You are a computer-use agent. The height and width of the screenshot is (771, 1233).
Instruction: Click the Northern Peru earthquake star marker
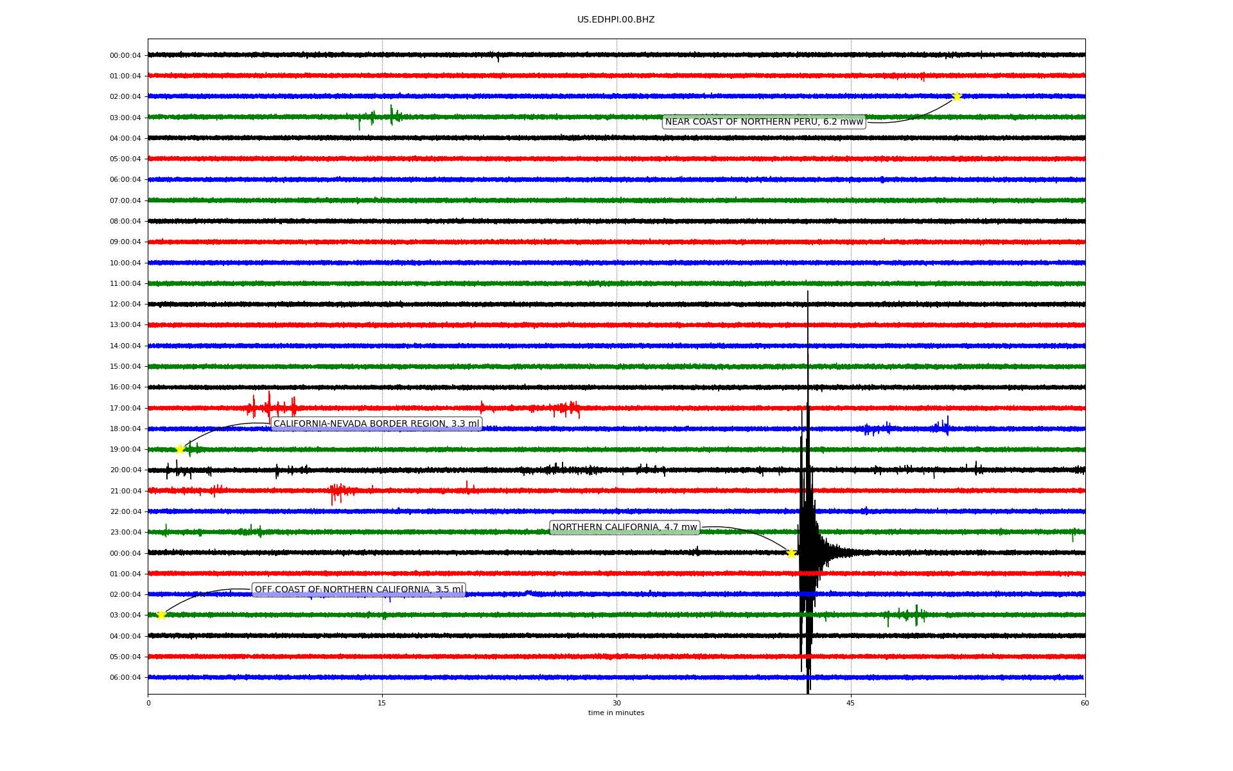point(957,96)
